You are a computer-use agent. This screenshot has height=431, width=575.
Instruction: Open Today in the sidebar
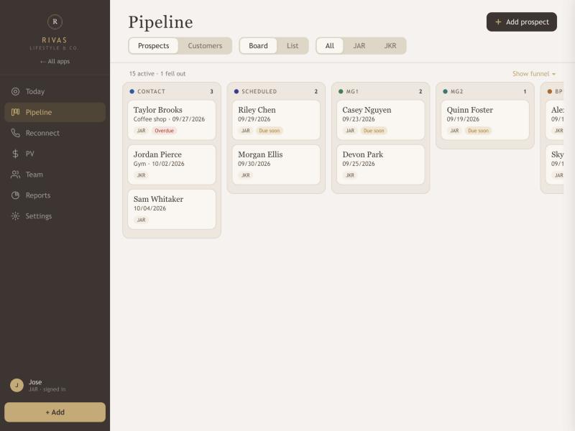click(x=55, y=92)
